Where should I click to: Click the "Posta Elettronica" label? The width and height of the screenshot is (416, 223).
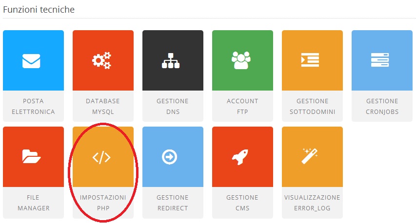pos(33,106)
